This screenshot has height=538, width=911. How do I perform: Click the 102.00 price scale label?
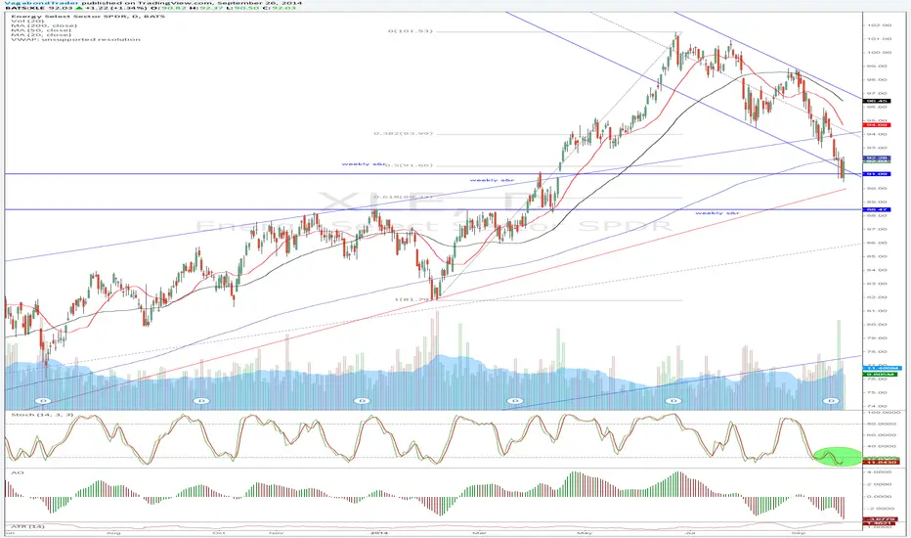(x=879, y=25)
